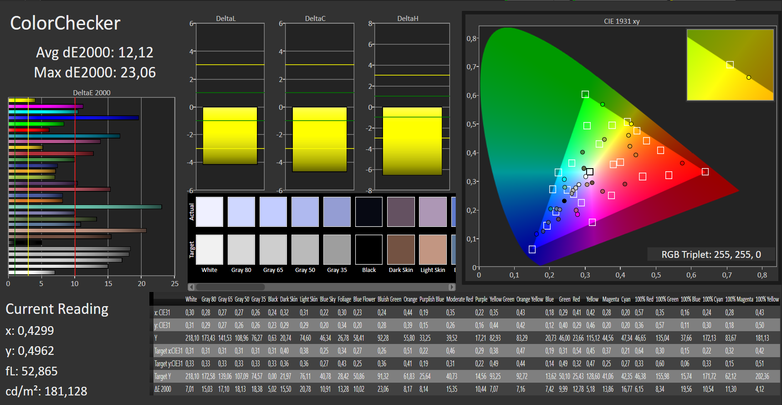Screen dimensions: 782x405
Task: Click the yellow bar in the DeltaH chart
Action: tap(412, 141)
